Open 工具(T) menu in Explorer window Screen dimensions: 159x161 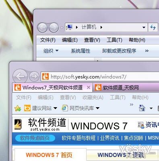tap(114, 40)
